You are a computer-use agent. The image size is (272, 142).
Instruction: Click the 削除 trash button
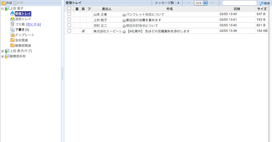pos(18,3)
